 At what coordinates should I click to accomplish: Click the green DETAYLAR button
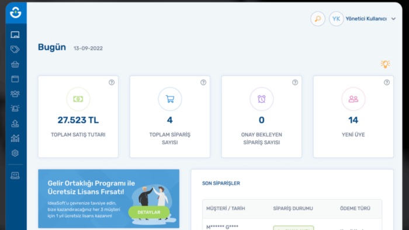[149, 212]
